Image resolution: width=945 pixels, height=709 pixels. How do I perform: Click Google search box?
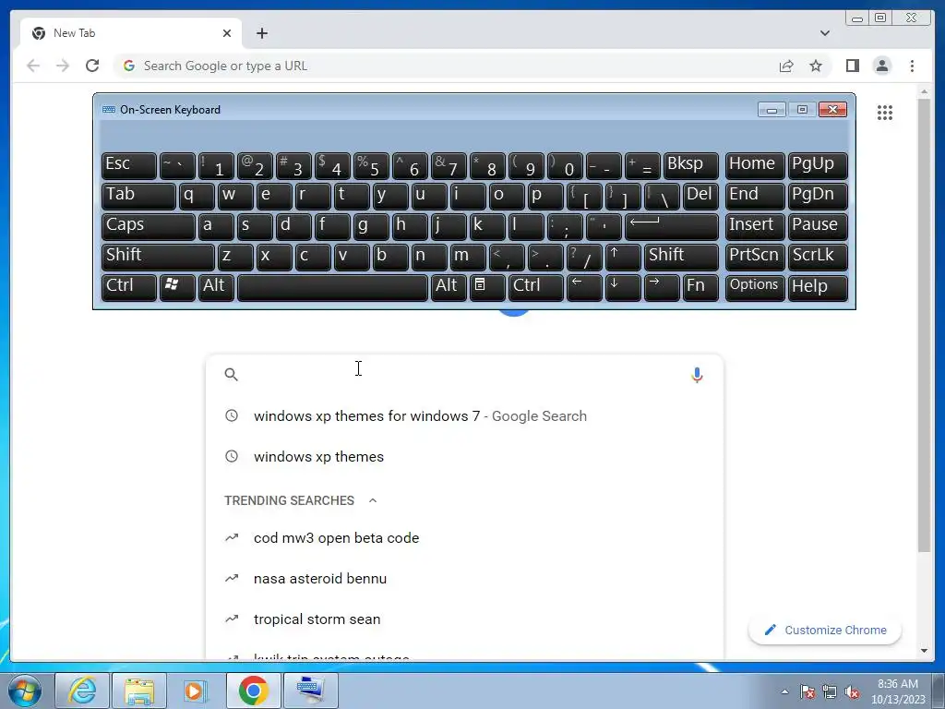[x=464, y=375]
